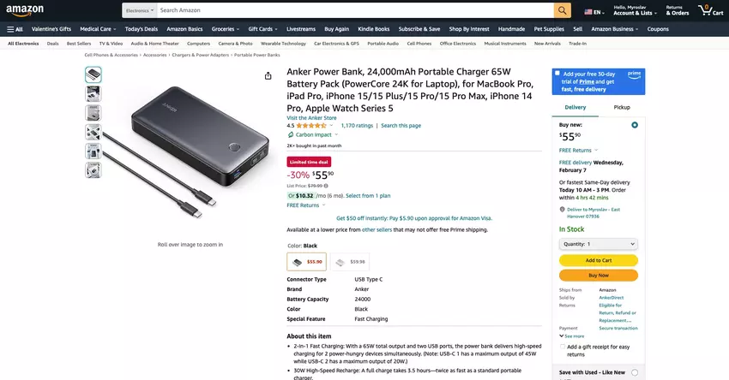This screenshot has width=729, height=380.
Task: Open the EN language selector
Action: 593,12
